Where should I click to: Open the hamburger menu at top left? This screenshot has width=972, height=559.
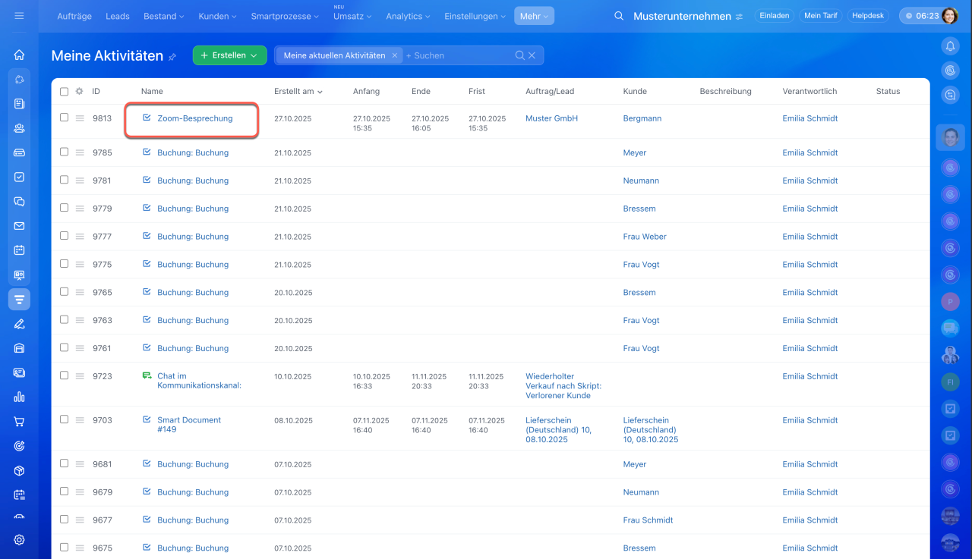pos(19,16)
